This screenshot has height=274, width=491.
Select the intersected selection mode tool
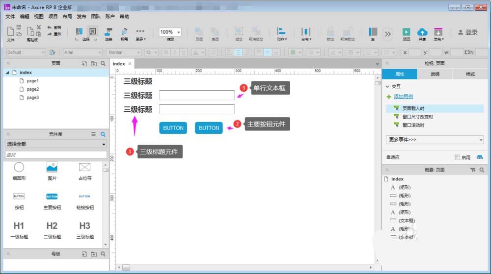click(79, 31)
